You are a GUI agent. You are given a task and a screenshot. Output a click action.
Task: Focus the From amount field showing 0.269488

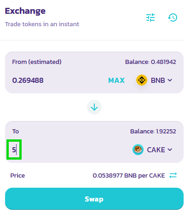point(58,81)
